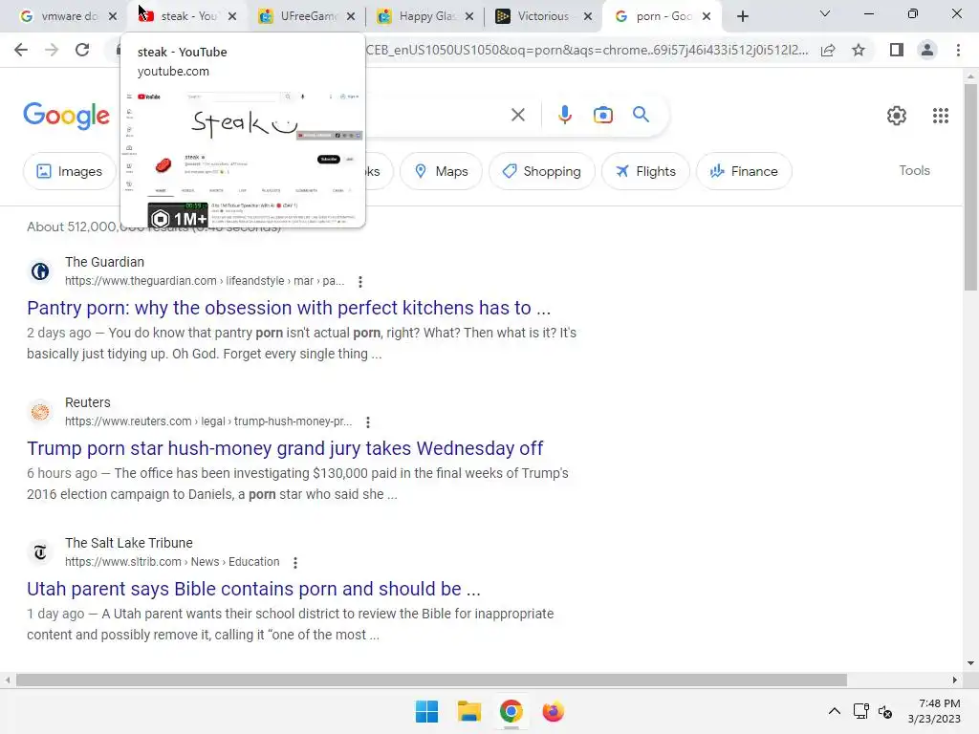Filter results by Shopping
Viewport: 979px width, 734px height.
(x=541, y=171)
